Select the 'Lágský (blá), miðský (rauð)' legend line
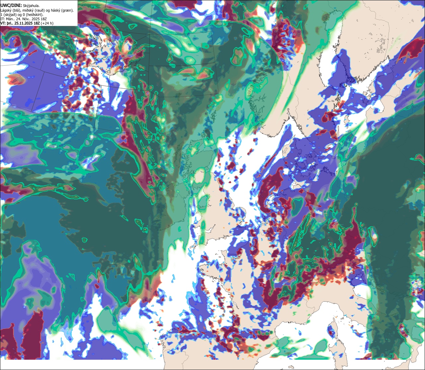 pyautogui.click(x=37, y=10)
